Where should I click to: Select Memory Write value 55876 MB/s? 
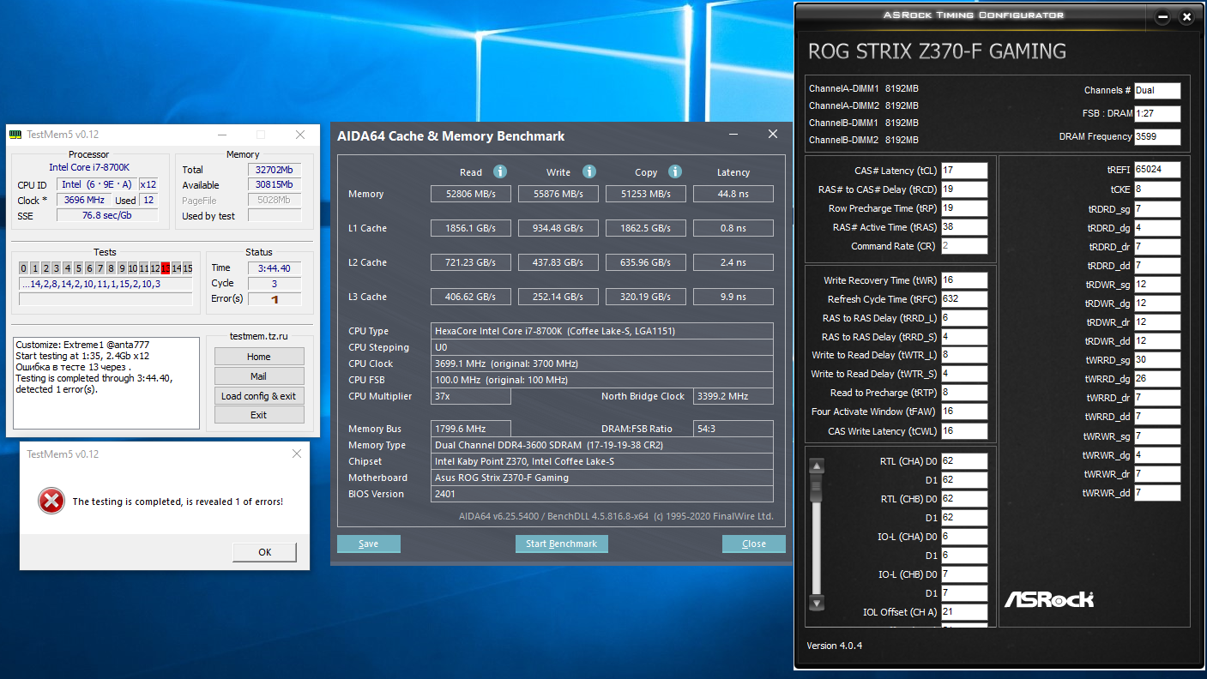pos(558,194)
